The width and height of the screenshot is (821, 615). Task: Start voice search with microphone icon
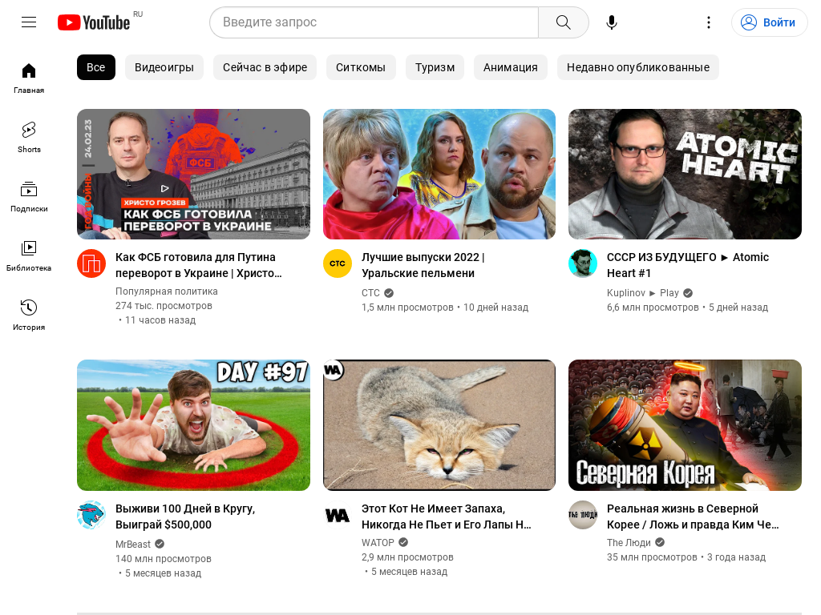tap(612, 22)
